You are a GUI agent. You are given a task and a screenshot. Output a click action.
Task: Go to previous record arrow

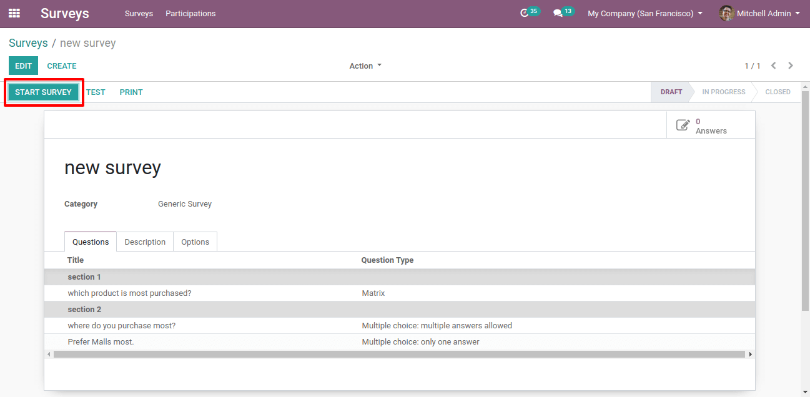coord(774,66)
